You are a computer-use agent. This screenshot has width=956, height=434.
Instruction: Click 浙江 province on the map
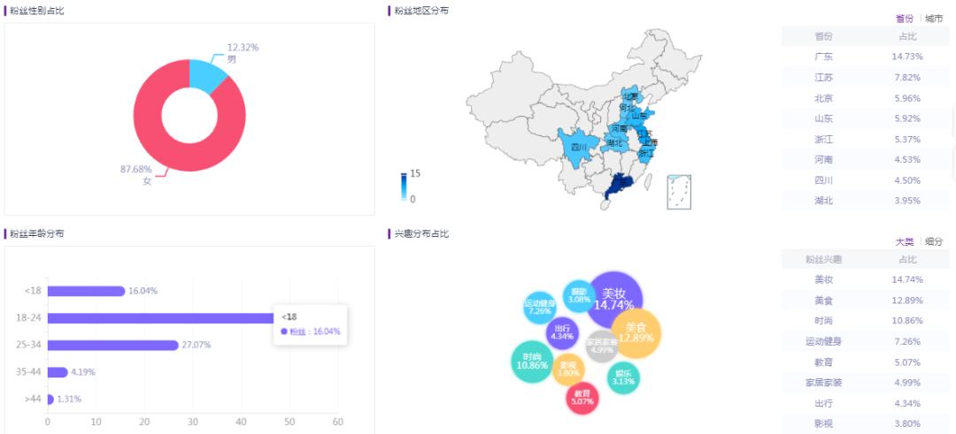(646, 153)
